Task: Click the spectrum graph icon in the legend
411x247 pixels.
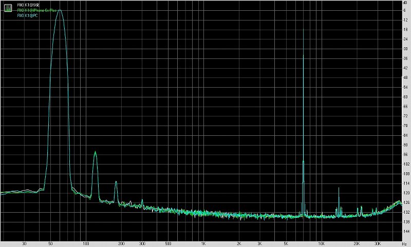Action: (x=8, y=8)
